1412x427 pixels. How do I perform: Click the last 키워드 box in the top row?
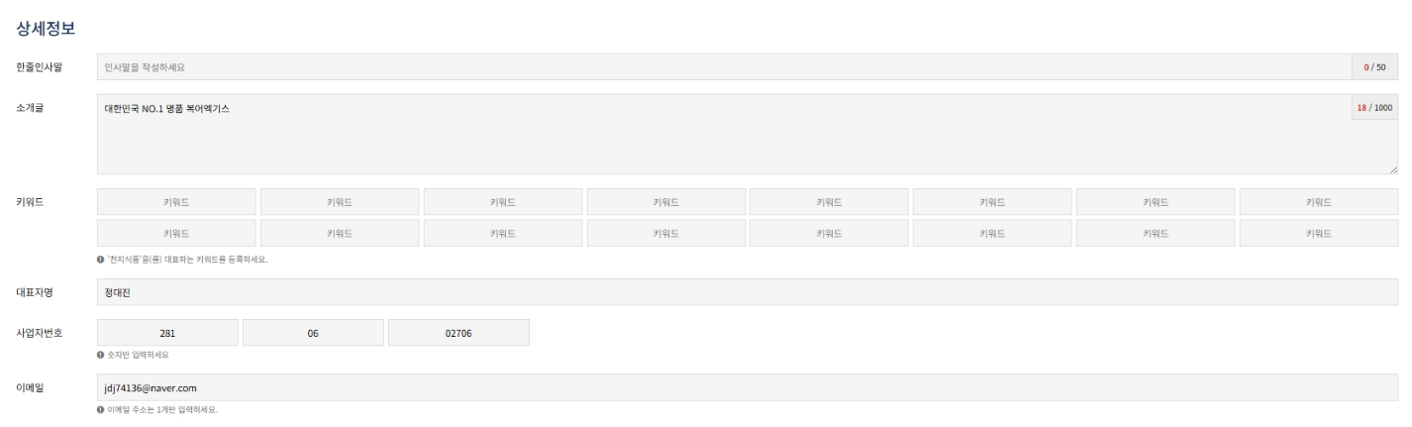[1319, 202]
